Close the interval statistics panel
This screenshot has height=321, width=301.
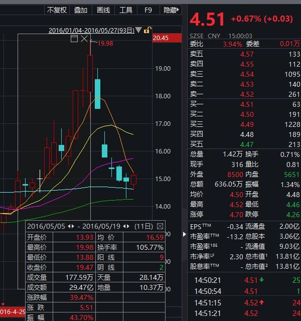click(x=160, y=226)
